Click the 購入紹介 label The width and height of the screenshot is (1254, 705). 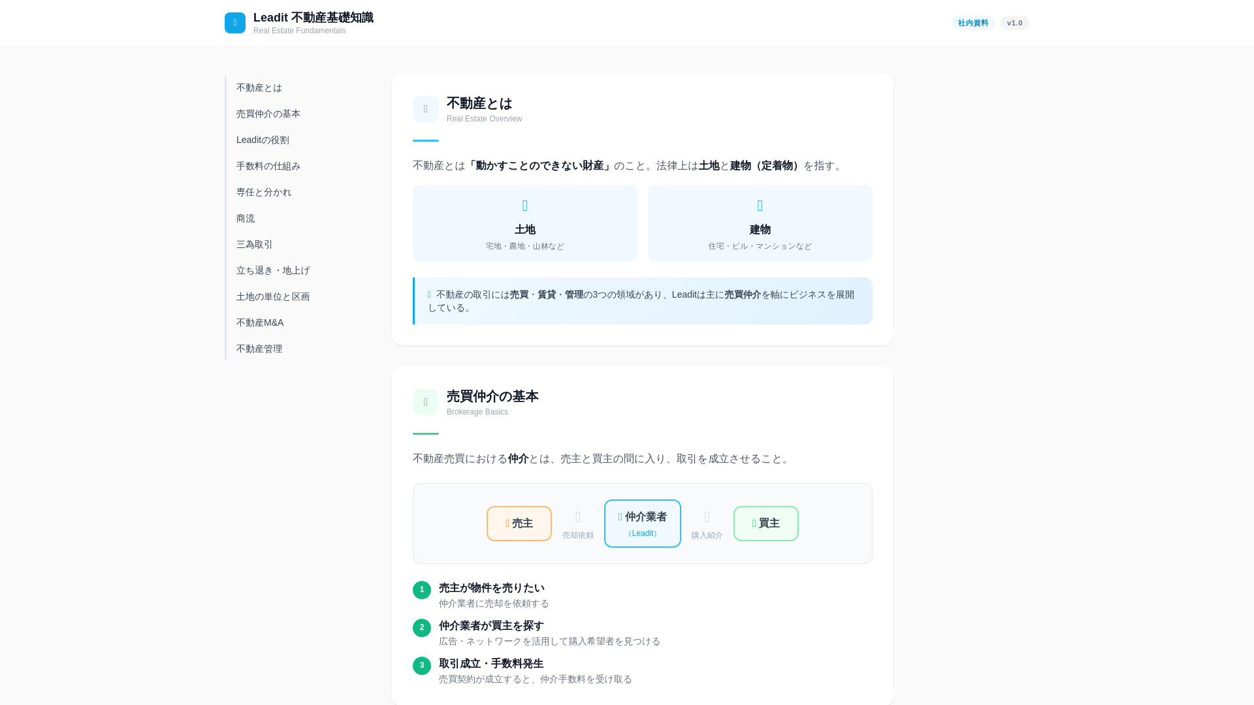[x=707, y=535]
